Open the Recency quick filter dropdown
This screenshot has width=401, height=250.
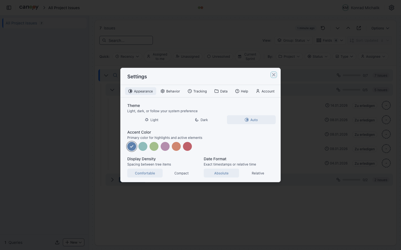point(127,56)
